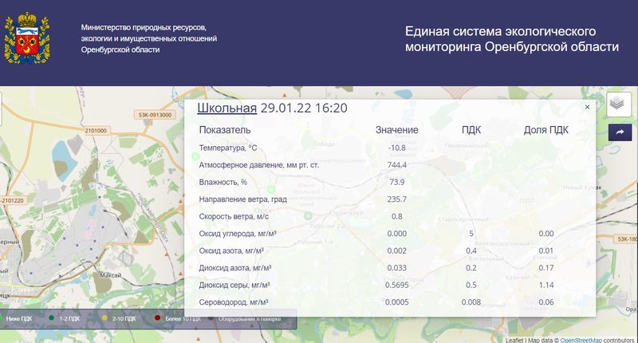The width and height of the screenshot is (638, 343).
Task: Click the Диоксид серы value 0.5695
Action: click(x=396, y=285)
